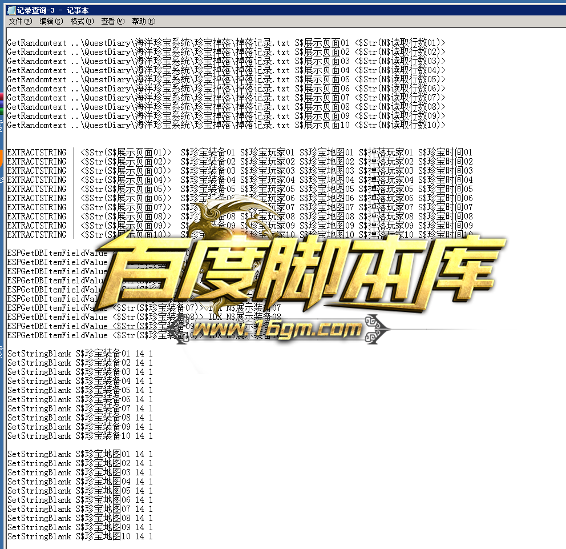Image resolution: width=566 pixels, height=549 pixels.
Task: Open the 格式(O) menu
Action: [82, 21]
